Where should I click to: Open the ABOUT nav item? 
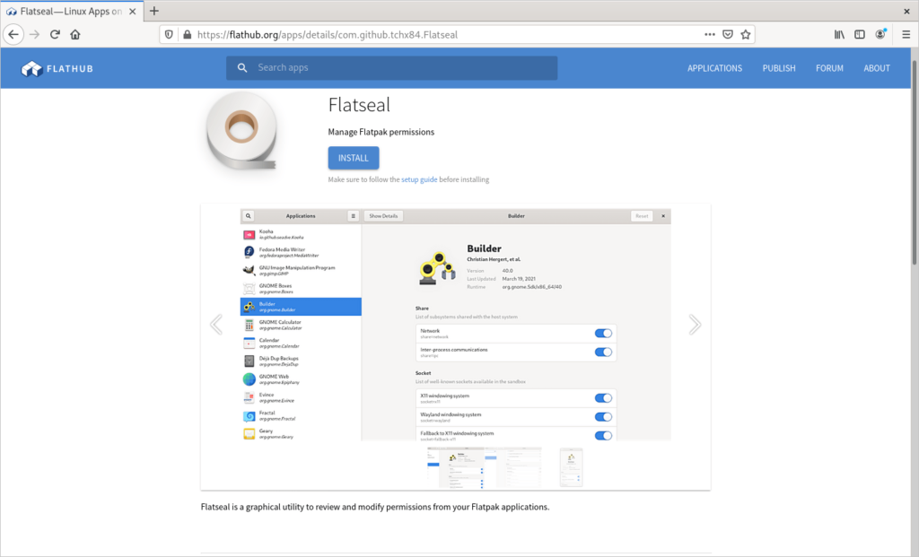pyautogui.click(x=877, y=68)
